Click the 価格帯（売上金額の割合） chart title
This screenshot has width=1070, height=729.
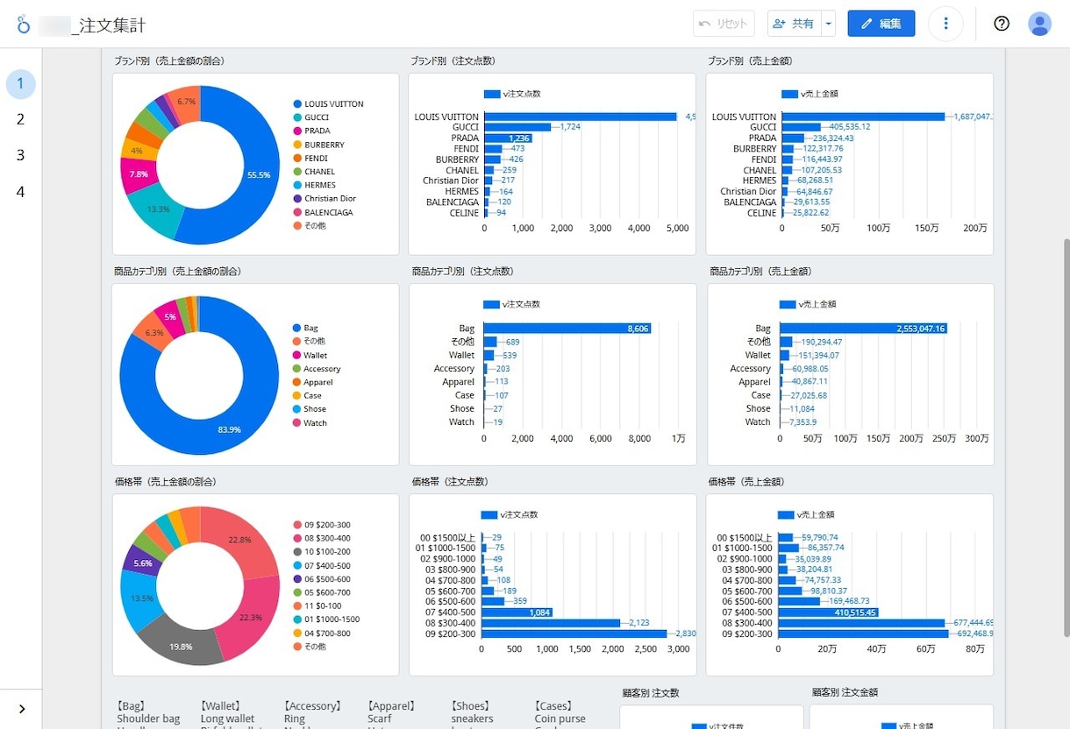(x=166, y=482)
